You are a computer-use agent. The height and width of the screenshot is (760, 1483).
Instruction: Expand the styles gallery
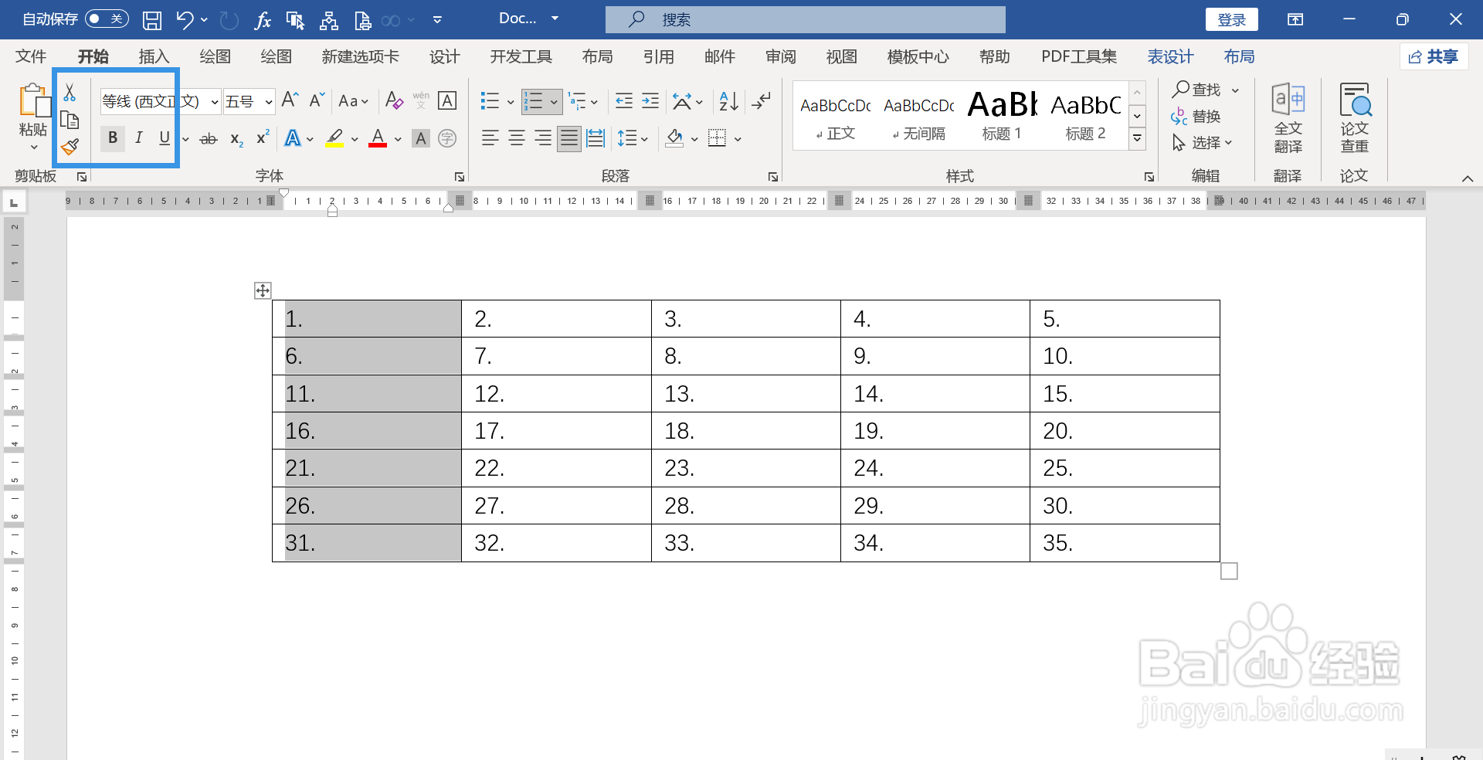(x=1137, y=139)
